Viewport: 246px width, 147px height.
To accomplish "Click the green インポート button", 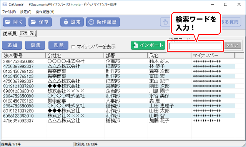I will point(148,45).
